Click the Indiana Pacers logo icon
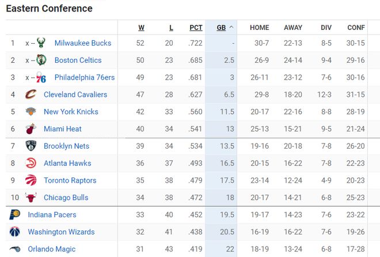 click(x=15, y=214)
